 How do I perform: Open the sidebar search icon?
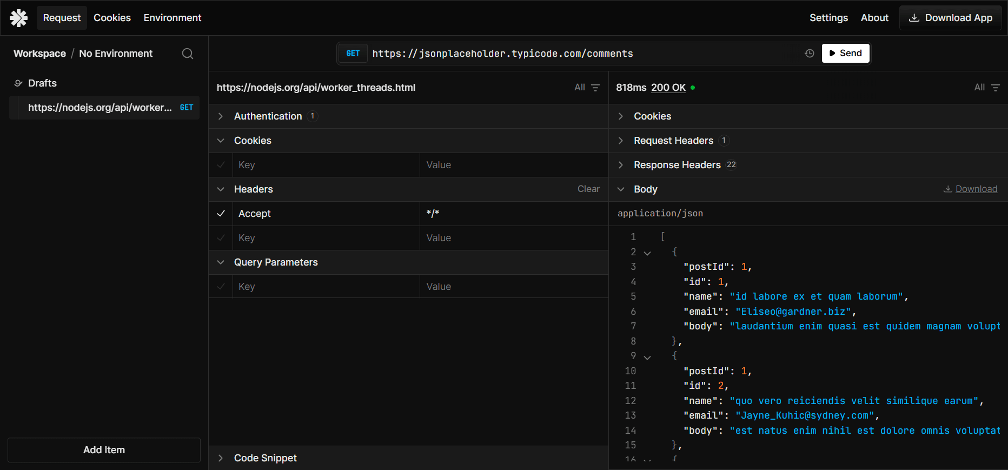pos(188,54)
